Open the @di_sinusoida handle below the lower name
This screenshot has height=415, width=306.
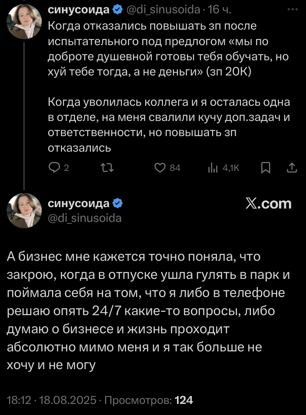85,218
